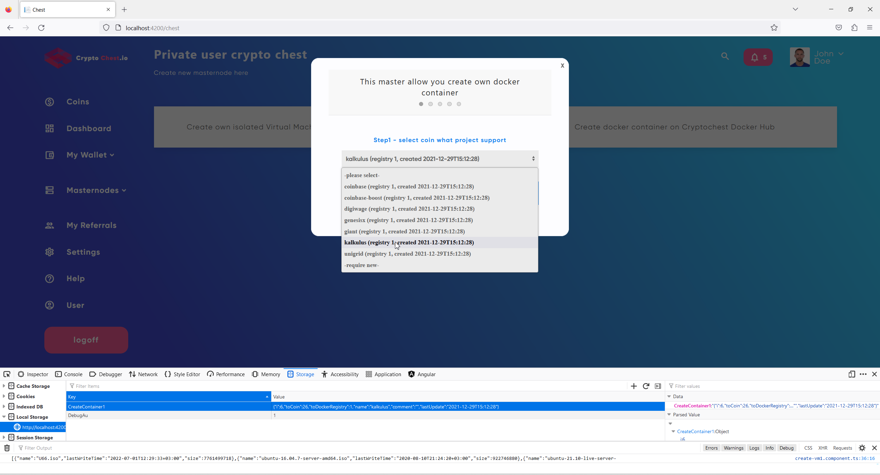Refresh storage items with reload icon
The height and width of the screenshot is (475, 880).
tap(646, 386)
